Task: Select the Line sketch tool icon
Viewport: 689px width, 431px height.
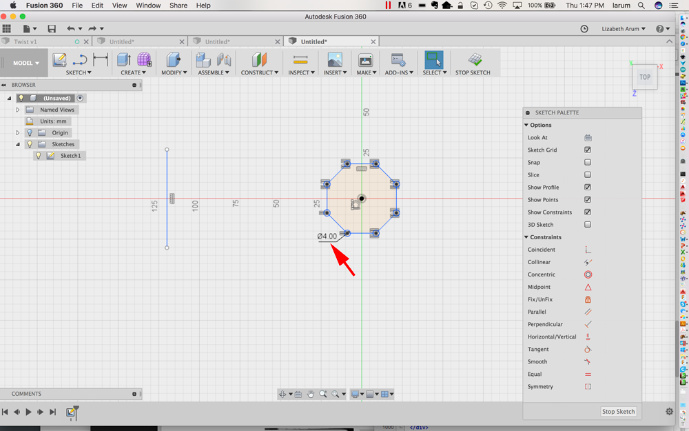Action: click(80, 59)
